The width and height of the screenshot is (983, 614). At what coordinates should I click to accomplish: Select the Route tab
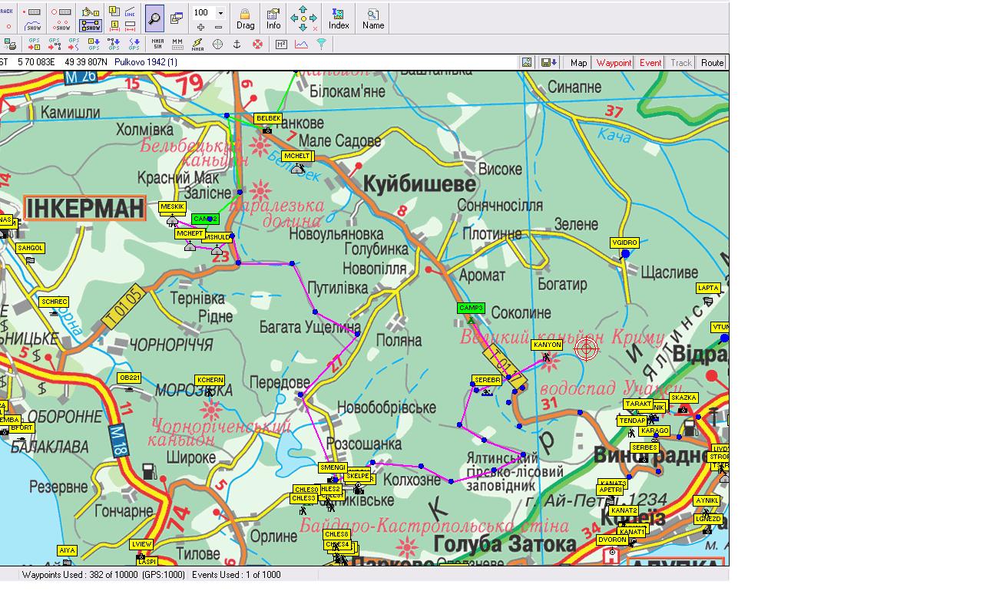pos(712,63)
